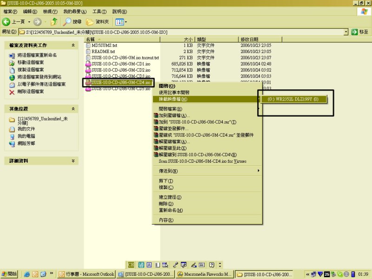Switch to 行事曆 - Microsoft Outlook taskbar button
Image resolution: width=372 pixels, height=279 pixels.
[86, 274]
